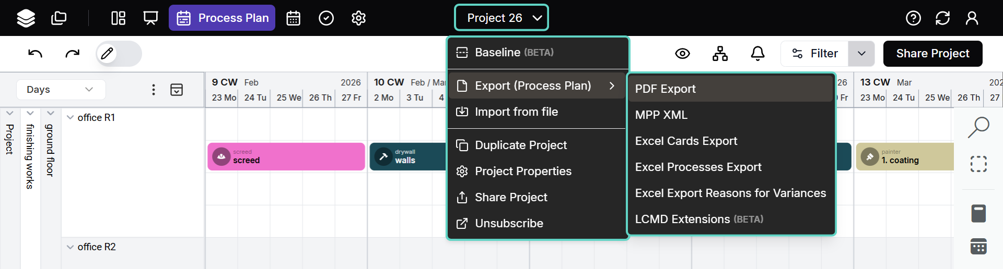Collapse the office R1 row

[x=70, y=118]
